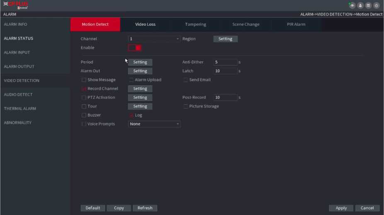Viewport: 384px width, 215px height.
Task: Click the Region Setting button
Action: (x=225, y=39)
